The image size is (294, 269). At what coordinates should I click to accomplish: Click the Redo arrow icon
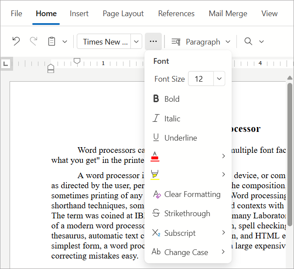tap(34, 41)
